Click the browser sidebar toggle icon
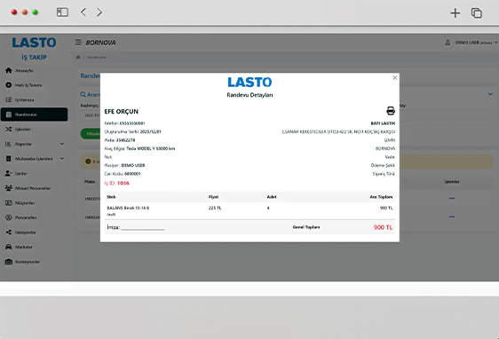This screenshot has width=499, height=339. 62,12
